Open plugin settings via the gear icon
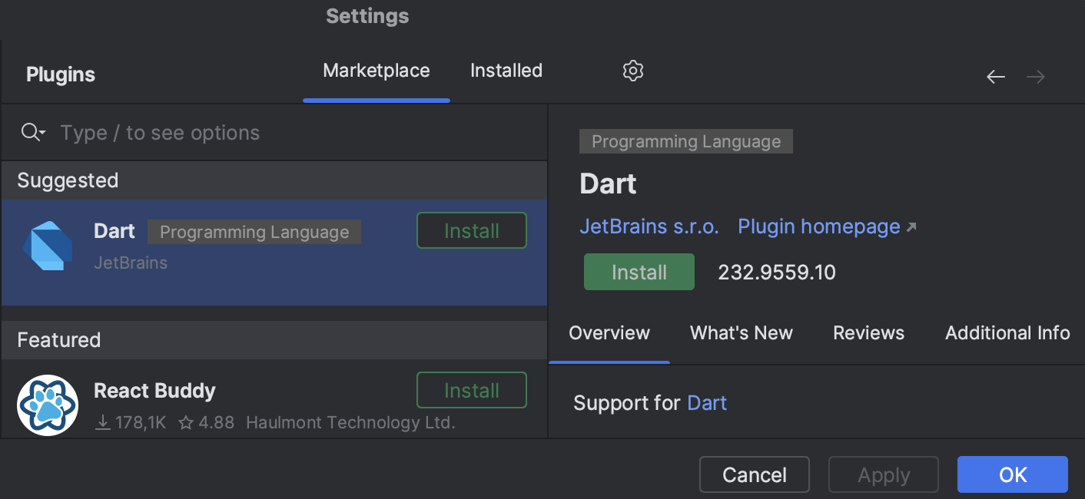 click(632, 71)
